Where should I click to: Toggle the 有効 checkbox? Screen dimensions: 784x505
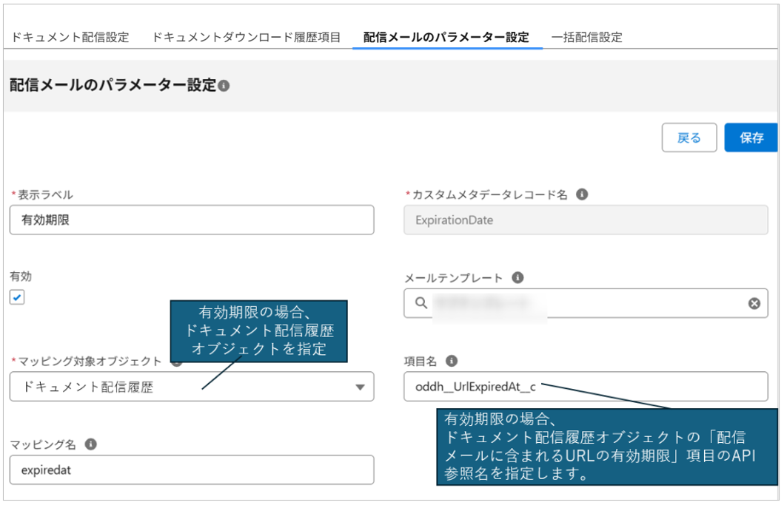click(x=17, y=297)
